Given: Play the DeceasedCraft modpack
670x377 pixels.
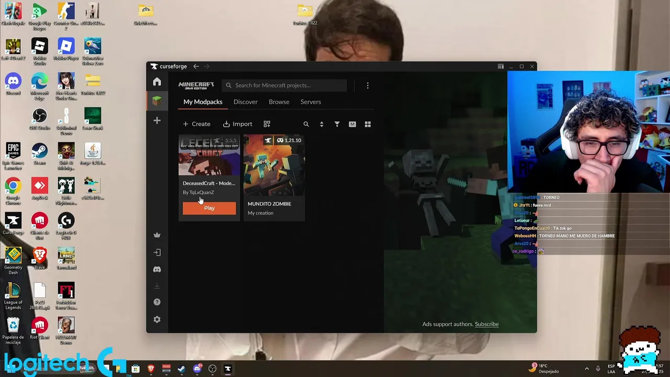Looking at the screenshot, I should (209, 208).
